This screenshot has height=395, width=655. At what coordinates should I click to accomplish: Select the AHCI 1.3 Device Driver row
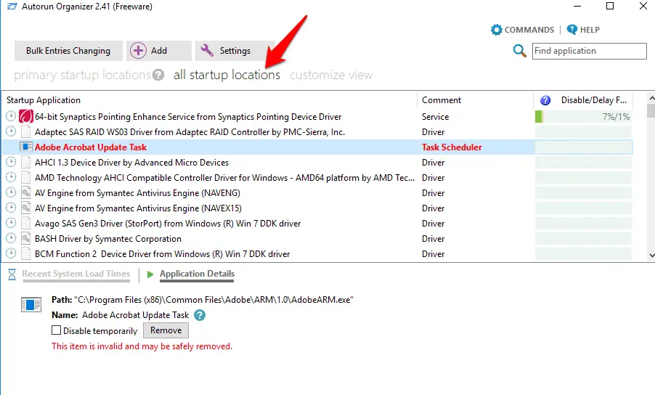pyautogui.click(x=317, y=163)
